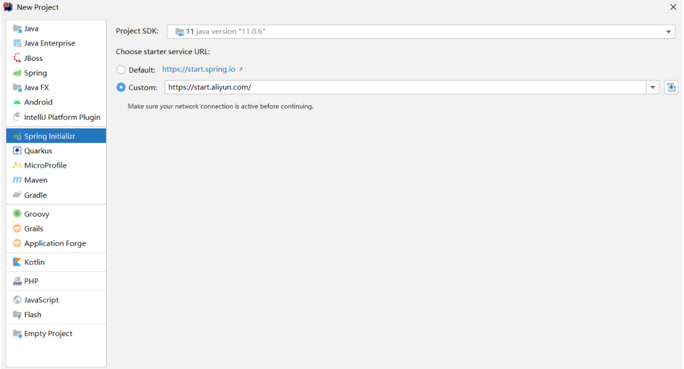Select the Grails entry
The height and width of the screenshot is (369, 684).
pyautogui.click(x=56, y=229)
